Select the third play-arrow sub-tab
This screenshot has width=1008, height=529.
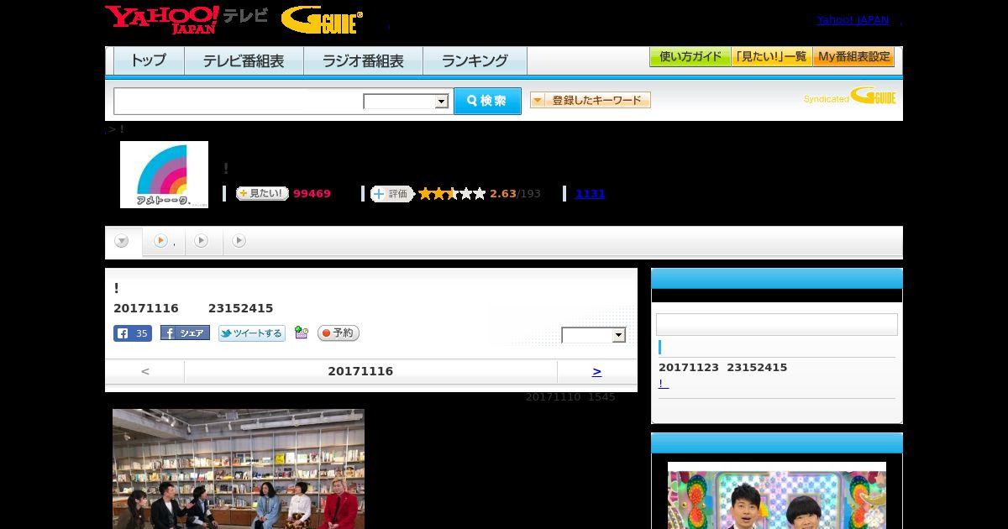202,241
